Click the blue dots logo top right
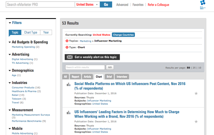The height and width of the screenshot is (135, 214). (203, 4)
